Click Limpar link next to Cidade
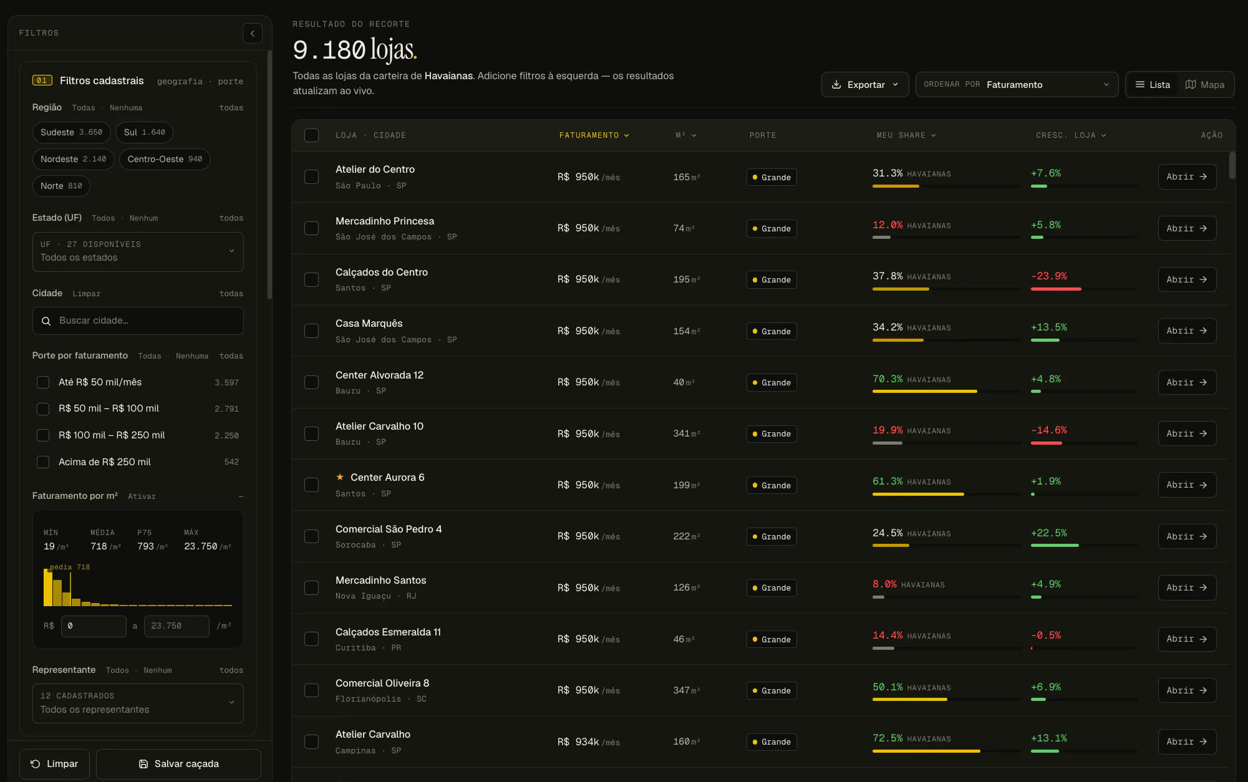Image resolution: width=1248 pixels, height=782 pixels. (x=86, y=294)
